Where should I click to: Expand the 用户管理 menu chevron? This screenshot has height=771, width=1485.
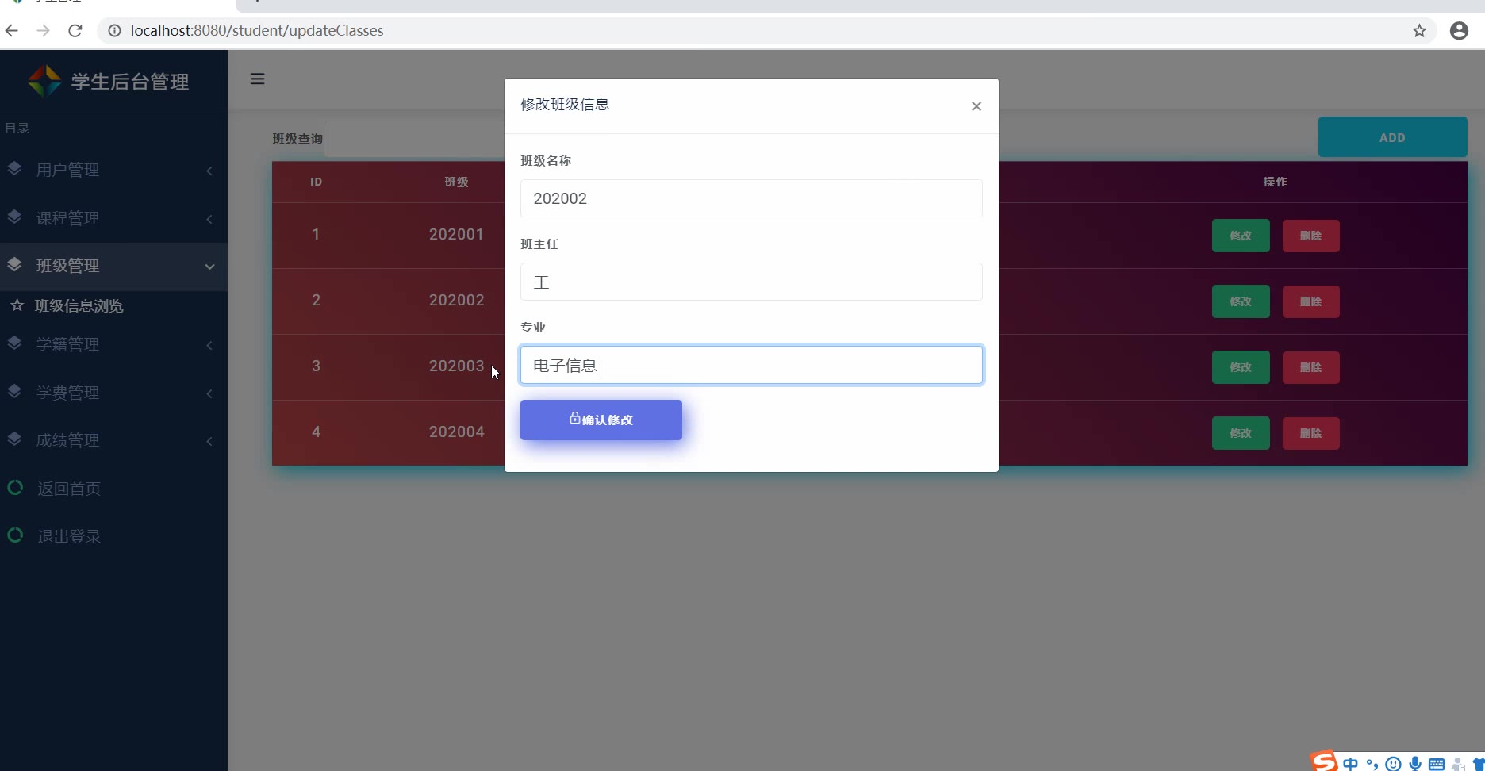pyautogui.click(x=209, y=171)
